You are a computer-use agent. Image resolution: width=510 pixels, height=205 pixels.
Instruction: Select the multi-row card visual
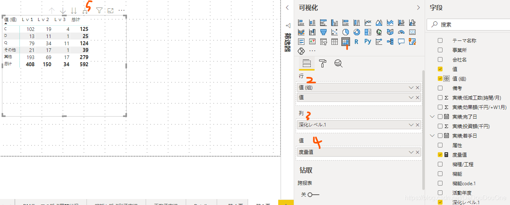[301, 42]
